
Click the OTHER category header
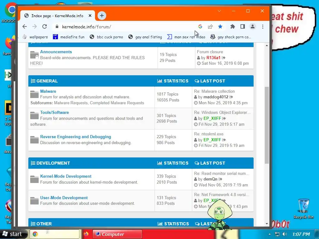[44, 224]
